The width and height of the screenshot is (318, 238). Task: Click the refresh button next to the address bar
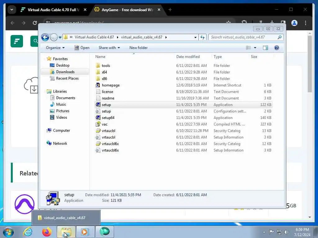[202, 37]
